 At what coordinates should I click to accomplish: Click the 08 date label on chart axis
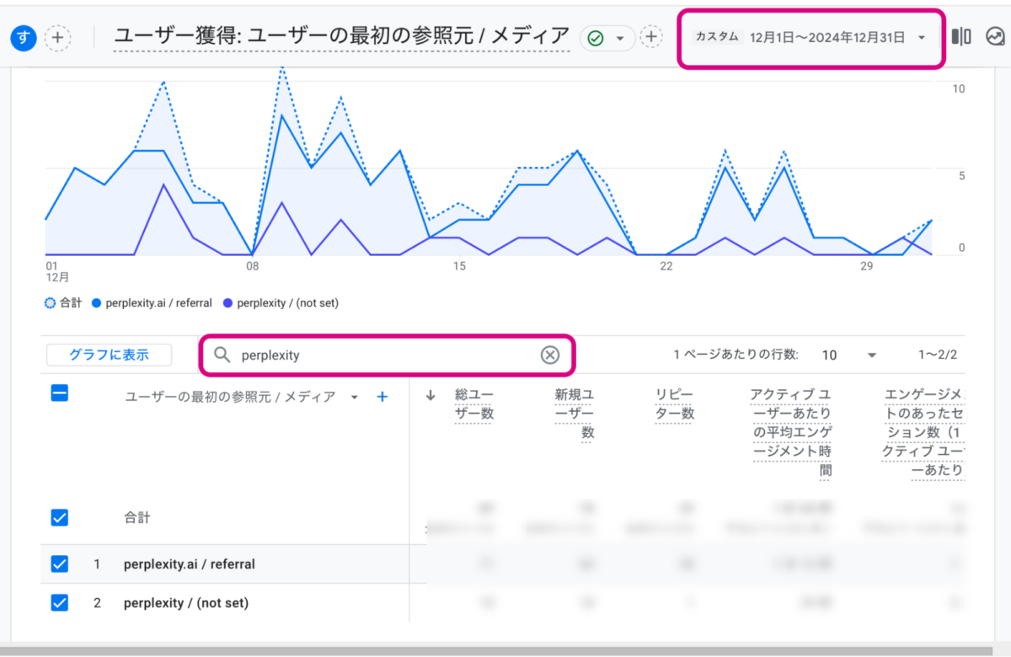coord(253,266)
